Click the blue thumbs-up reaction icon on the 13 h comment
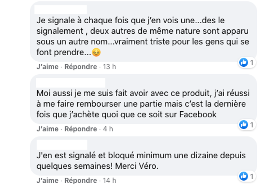The width and height of the screenshot is (280, 186). [x=243, y=62]
